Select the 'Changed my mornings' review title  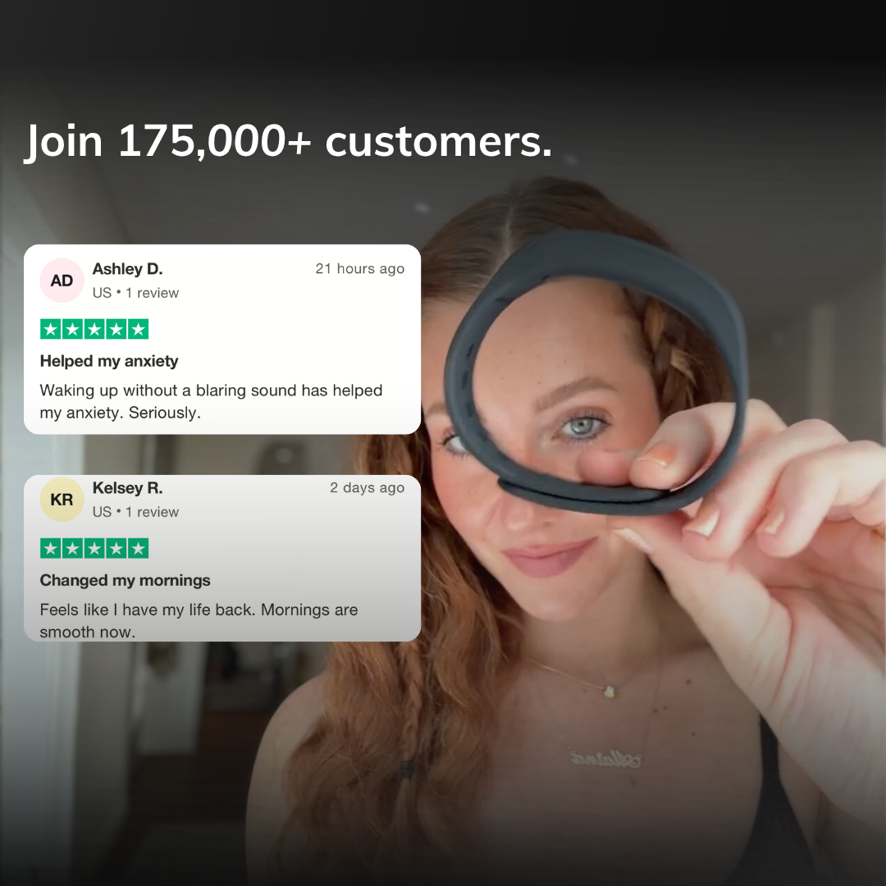click(x=125, y=580)
